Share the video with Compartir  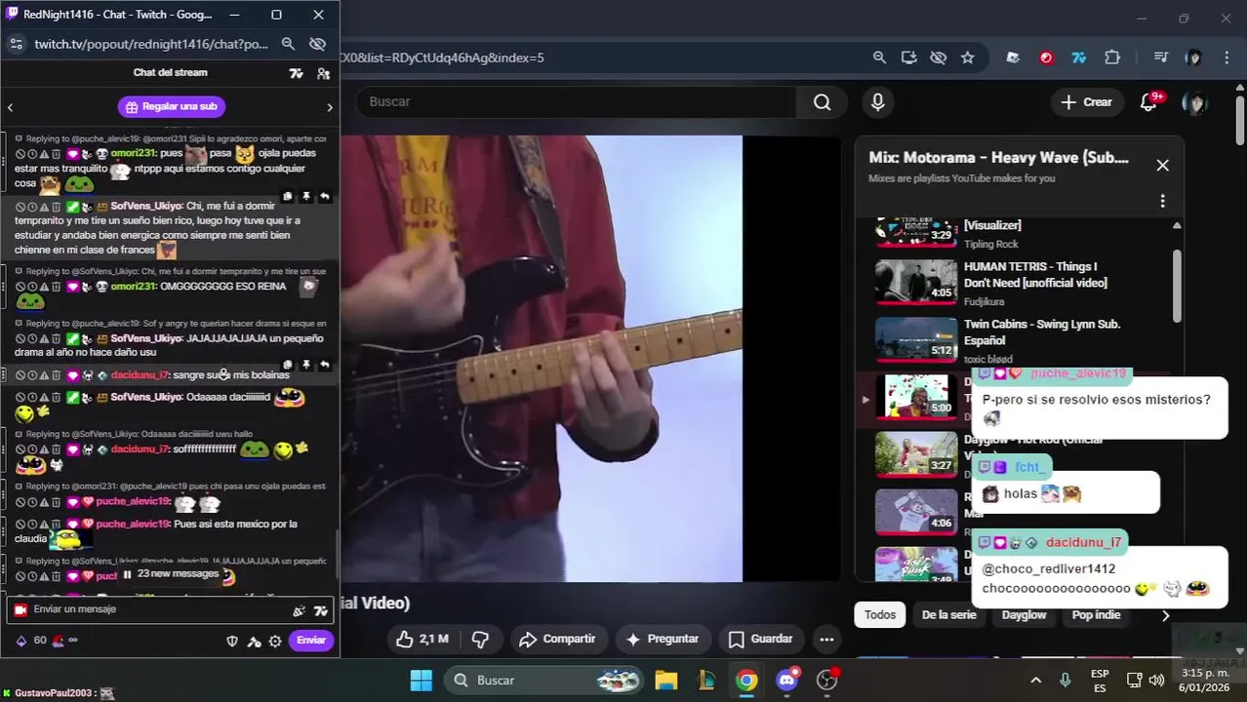[x=557, y=640]
